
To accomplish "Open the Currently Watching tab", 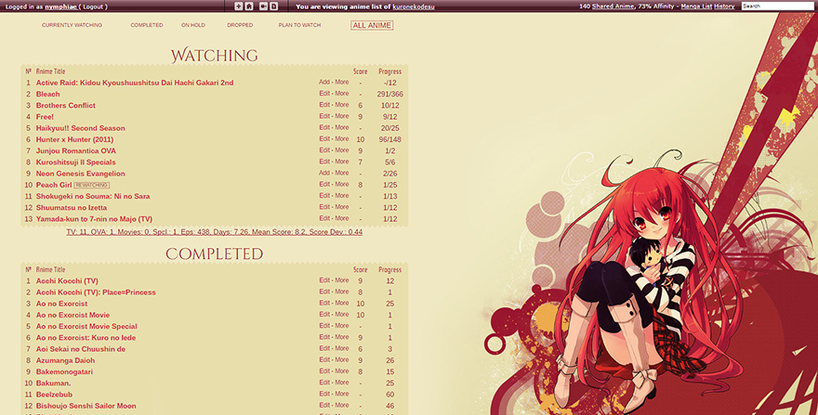I will [72, 25].
